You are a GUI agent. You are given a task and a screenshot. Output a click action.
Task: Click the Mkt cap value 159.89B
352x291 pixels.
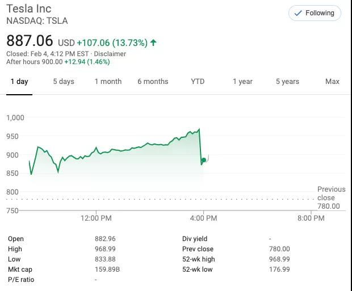[x=107, y=269]
